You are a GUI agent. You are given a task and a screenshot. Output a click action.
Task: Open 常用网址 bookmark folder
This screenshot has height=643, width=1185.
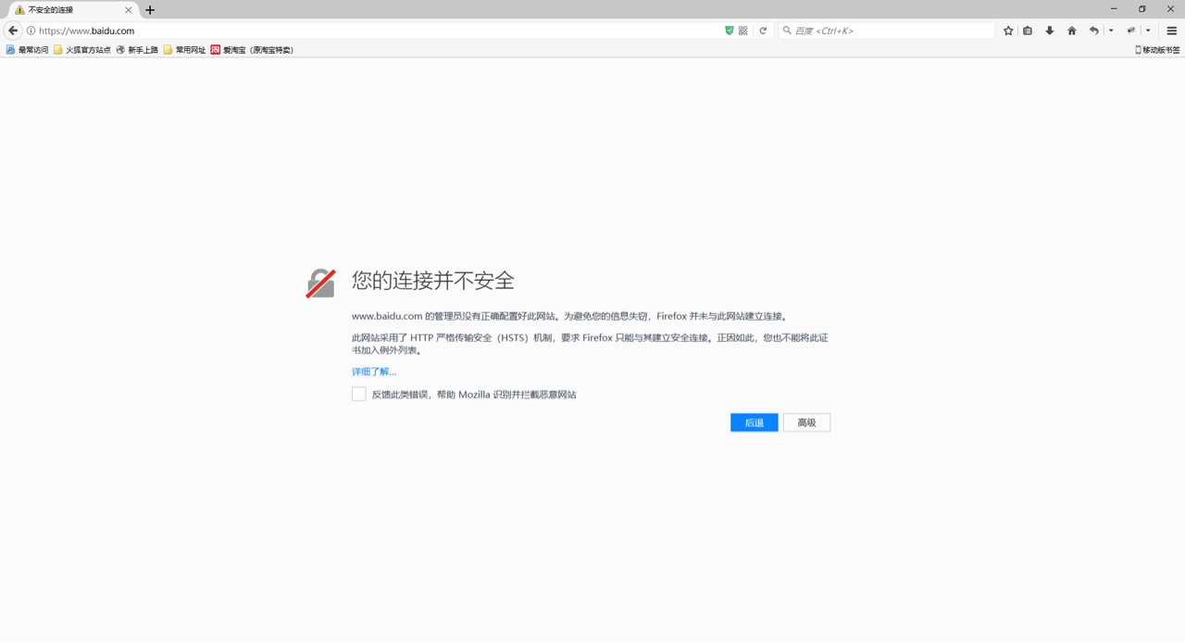point(185,50)
